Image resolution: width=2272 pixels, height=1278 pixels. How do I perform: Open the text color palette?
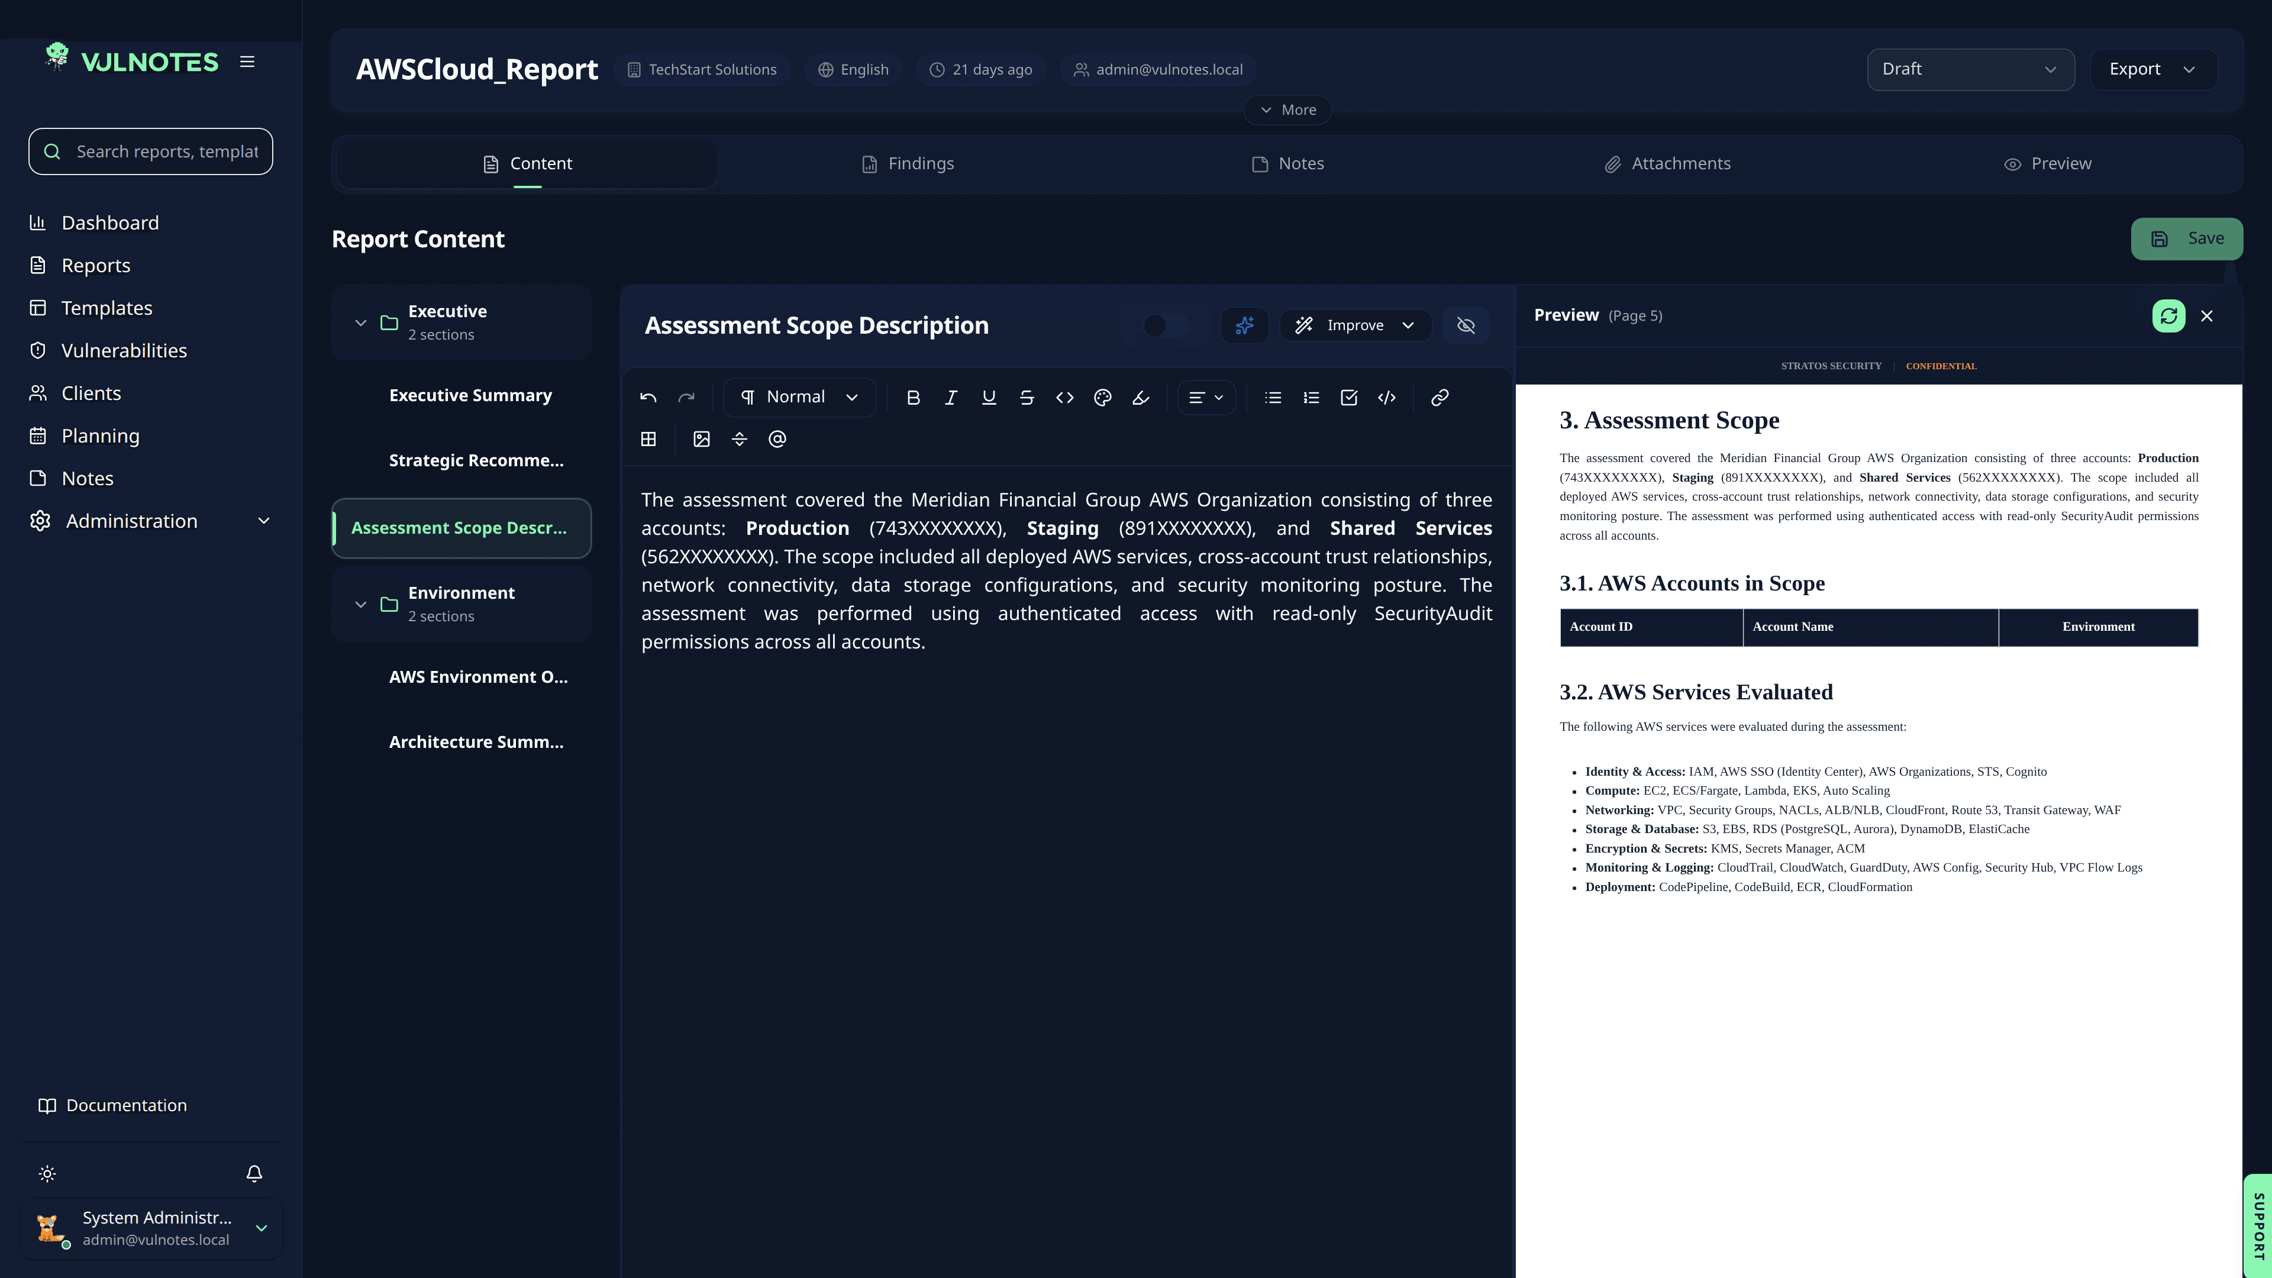[1102, 397]
